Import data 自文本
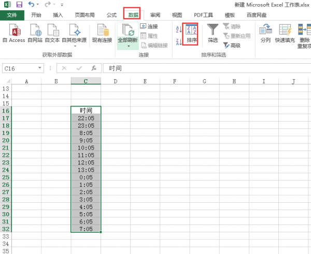Image resolution: width=311 pixels, height=254 pixels. pyautogui.click(x=52, y=33)
